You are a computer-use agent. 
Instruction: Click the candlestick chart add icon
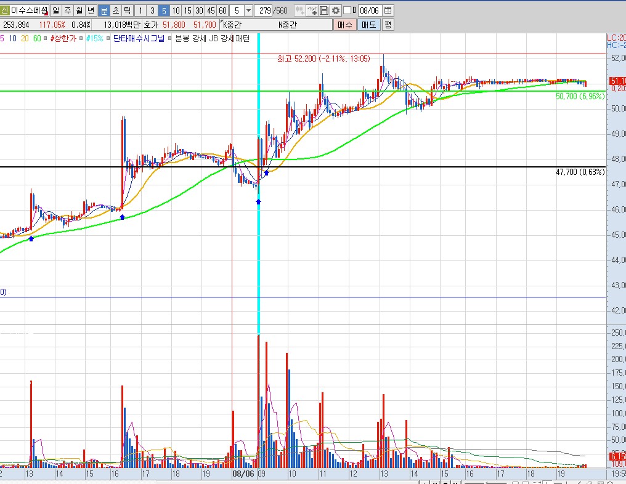point(299,10)
